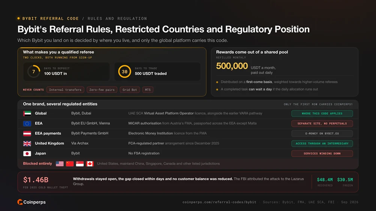Image resolution: width=376 pixels, height=211 pixels.
Task: Click the FCA-regulated partner description
Action: (x=174, y=143)
